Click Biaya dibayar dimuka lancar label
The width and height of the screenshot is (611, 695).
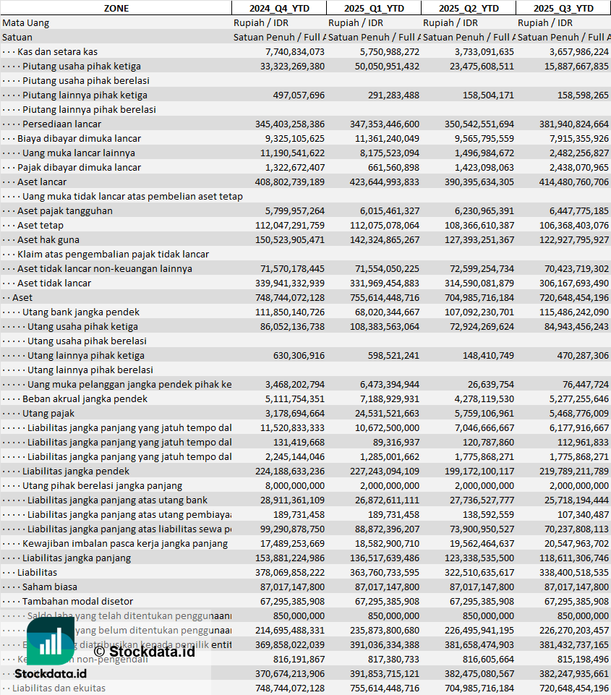[79, 138]
